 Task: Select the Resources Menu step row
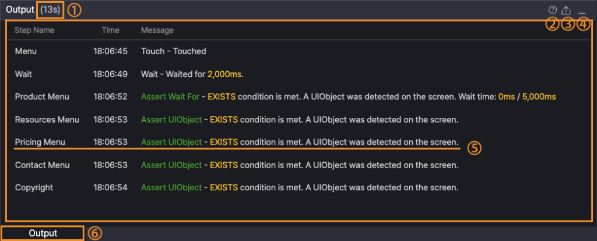point(299,120)
